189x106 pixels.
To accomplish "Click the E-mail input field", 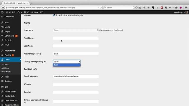I will (x=76, y=76).
